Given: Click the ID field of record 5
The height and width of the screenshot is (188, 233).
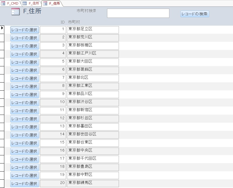Looking at the screenshot, I should 53,62.
